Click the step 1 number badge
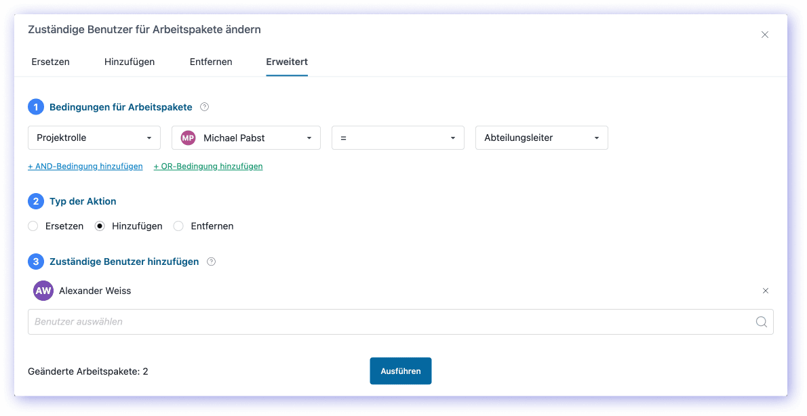Screen dimensions: 807x416 tap(36, 107)
